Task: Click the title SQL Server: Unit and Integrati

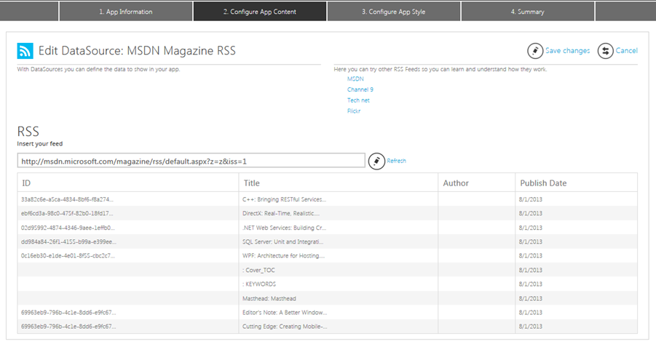Action: click(282, 241)
